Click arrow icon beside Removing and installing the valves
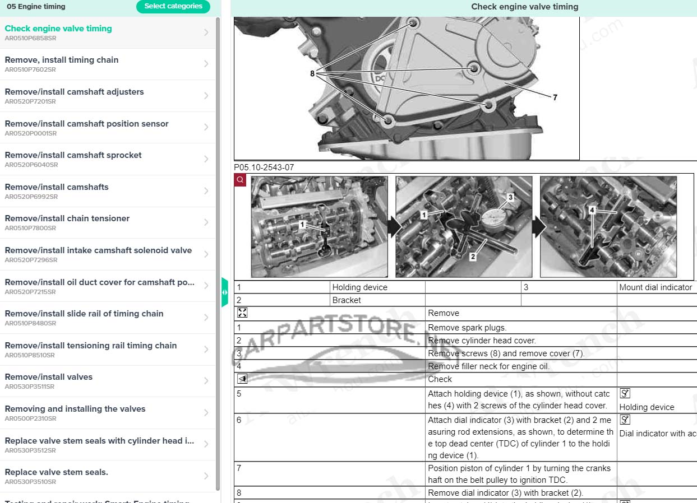This screenshot has width=697, height=503. (206, 413)
